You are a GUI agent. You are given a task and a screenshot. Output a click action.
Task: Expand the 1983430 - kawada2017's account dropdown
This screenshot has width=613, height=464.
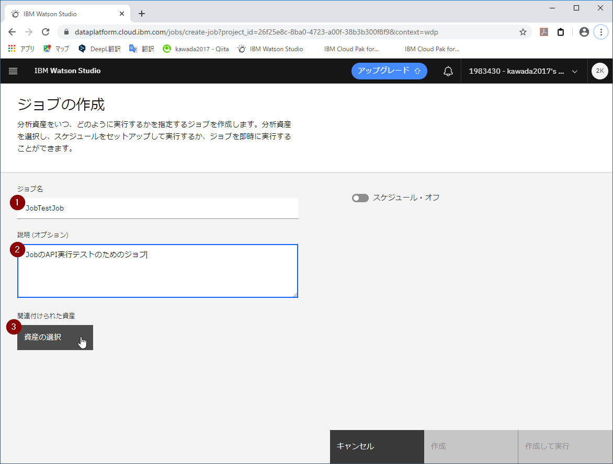524,71
